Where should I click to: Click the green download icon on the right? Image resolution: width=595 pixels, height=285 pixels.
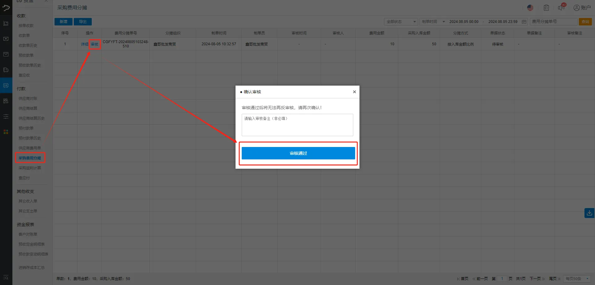[x=589, y=213]
